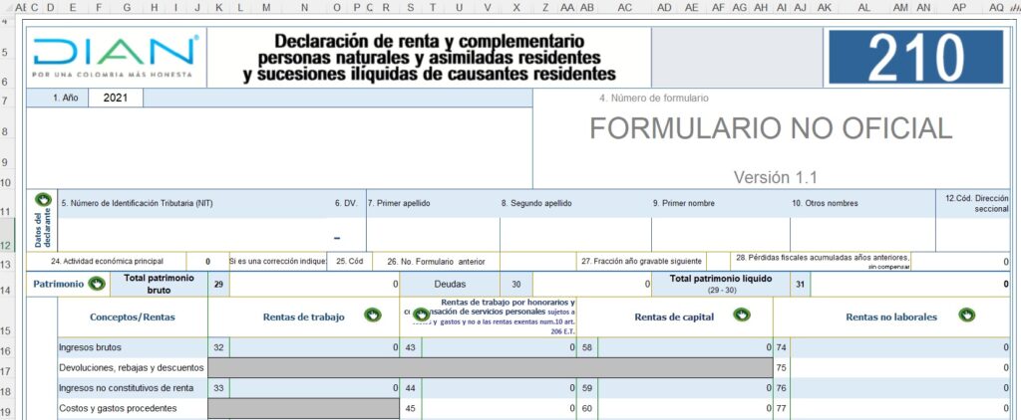Click the green icon next to Patrimonio
This screenshot has width=1021, height=420.
coord(97,284)
